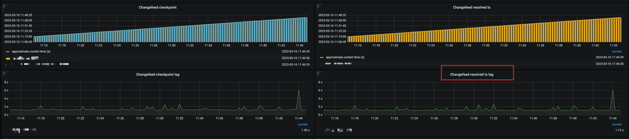
Task: Sort by 'current' in checkpoint lag legend
Action: click(x=303, y=124)
